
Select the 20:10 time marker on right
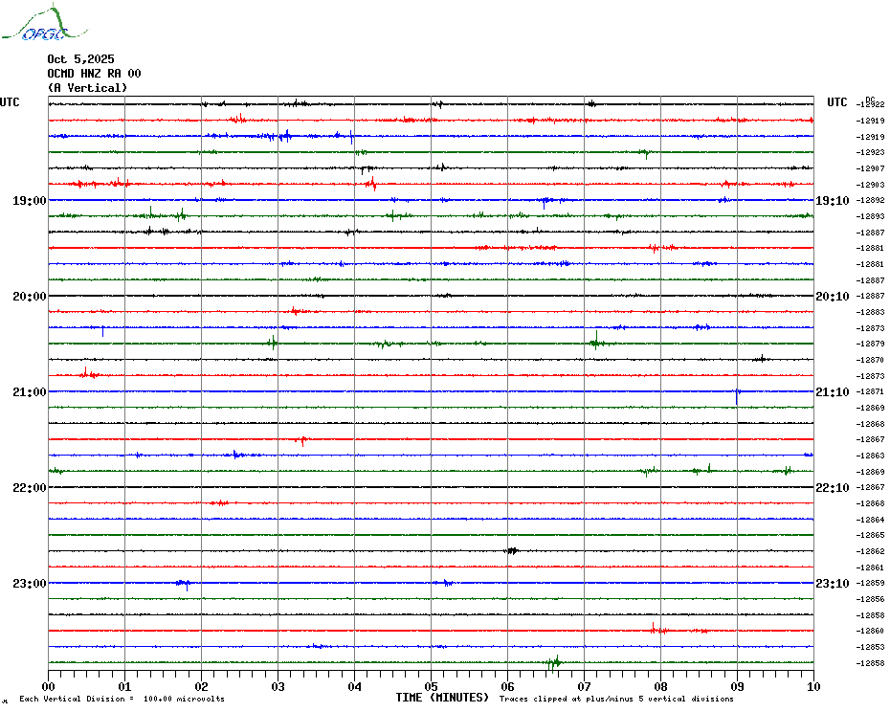pyautogui.click(x=831, y=297)
